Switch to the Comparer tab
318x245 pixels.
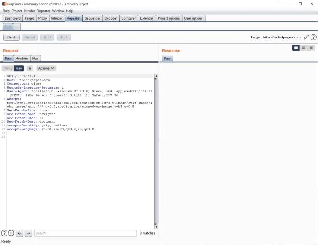click(129, 18)
